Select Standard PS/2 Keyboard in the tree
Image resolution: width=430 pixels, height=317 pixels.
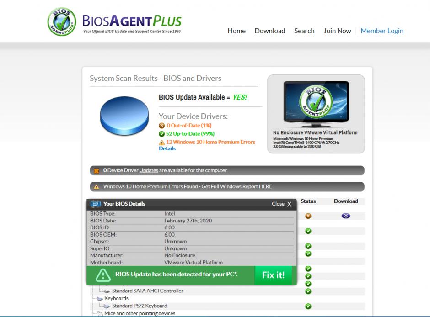(140, 306)
